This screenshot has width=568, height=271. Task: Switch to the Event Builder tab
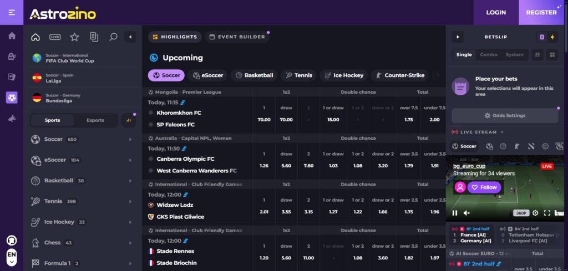click(235, 37)
